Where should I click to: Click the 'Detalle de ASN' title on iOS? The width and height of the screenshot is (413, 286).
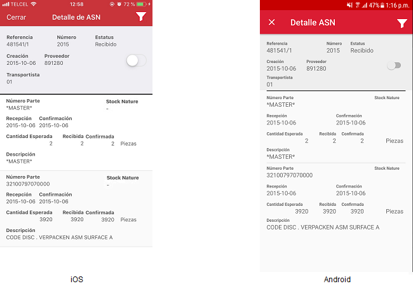pyautogui.click(x=77, y=17)
